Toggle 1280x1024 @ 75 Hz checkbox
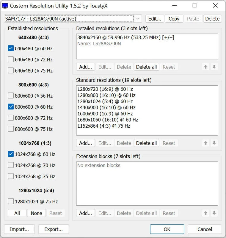The height and width of the screenshot is (238, 226). coord(11,201)
